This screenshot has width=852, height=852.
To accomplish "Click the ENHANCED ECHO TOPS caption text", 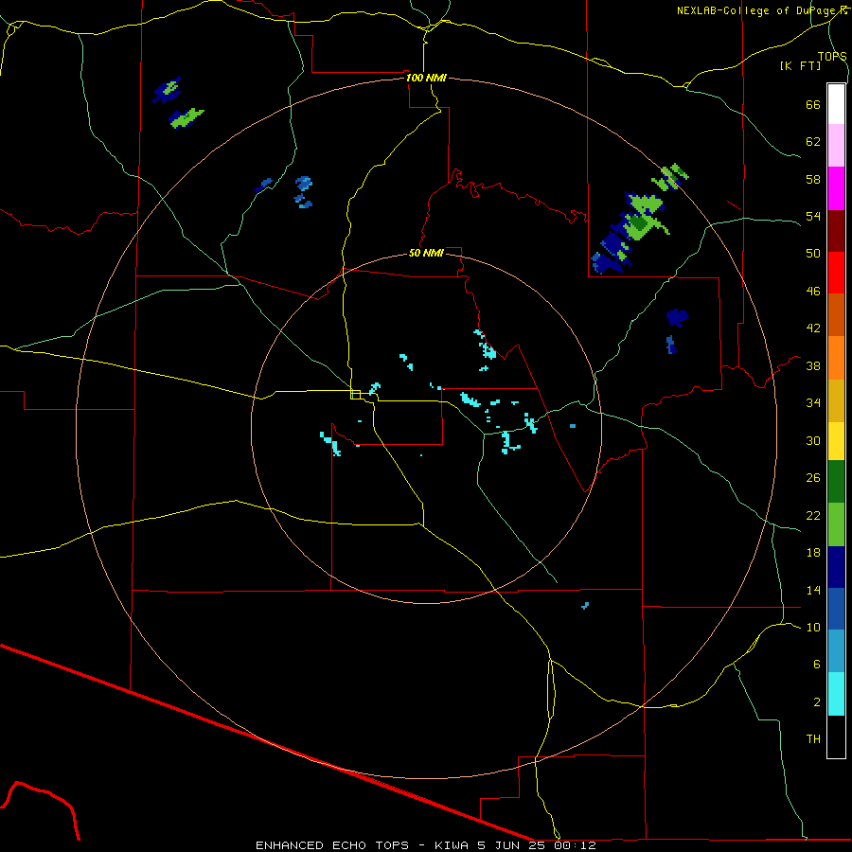I will pos(332,845).
